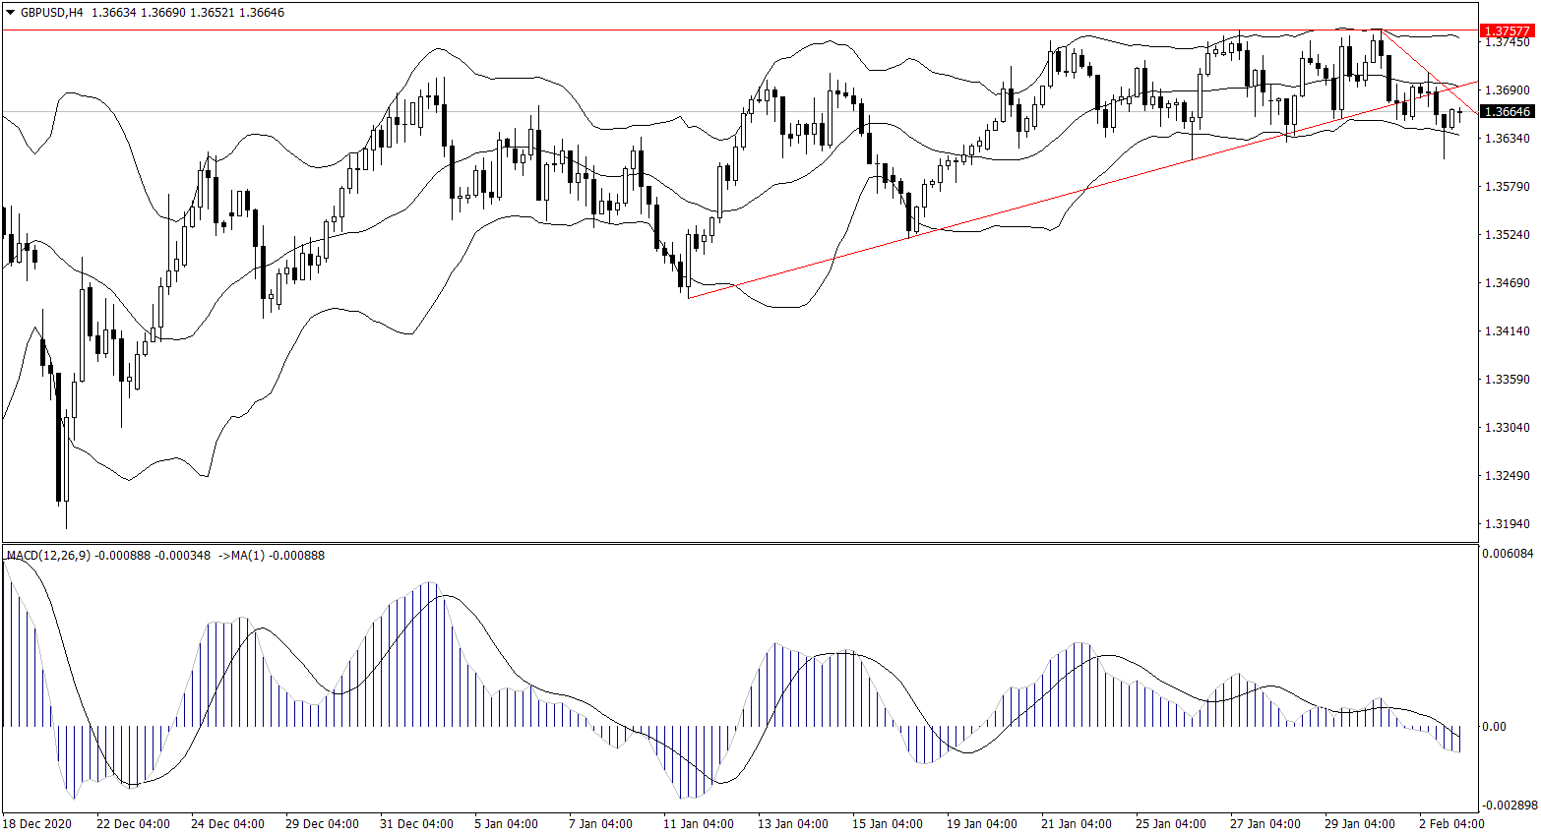Click the 1.35240 price axis label
Viewport: 1541px width, 836px height.
1507,234
